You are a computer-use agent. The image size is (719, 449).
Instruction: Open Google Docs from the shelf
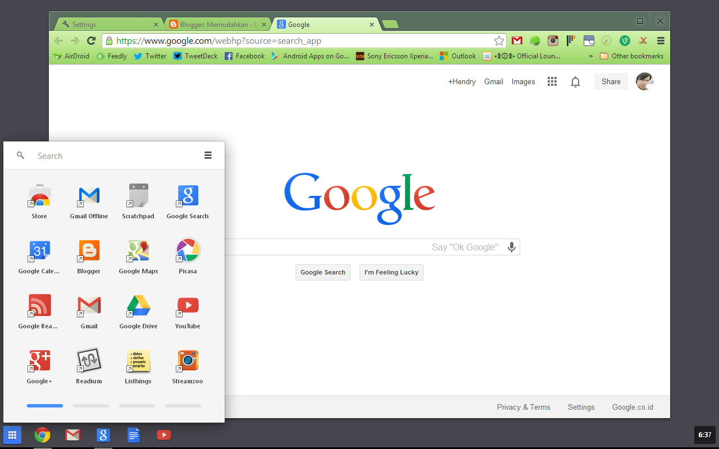pyautogui.click(x=133, y=435)
